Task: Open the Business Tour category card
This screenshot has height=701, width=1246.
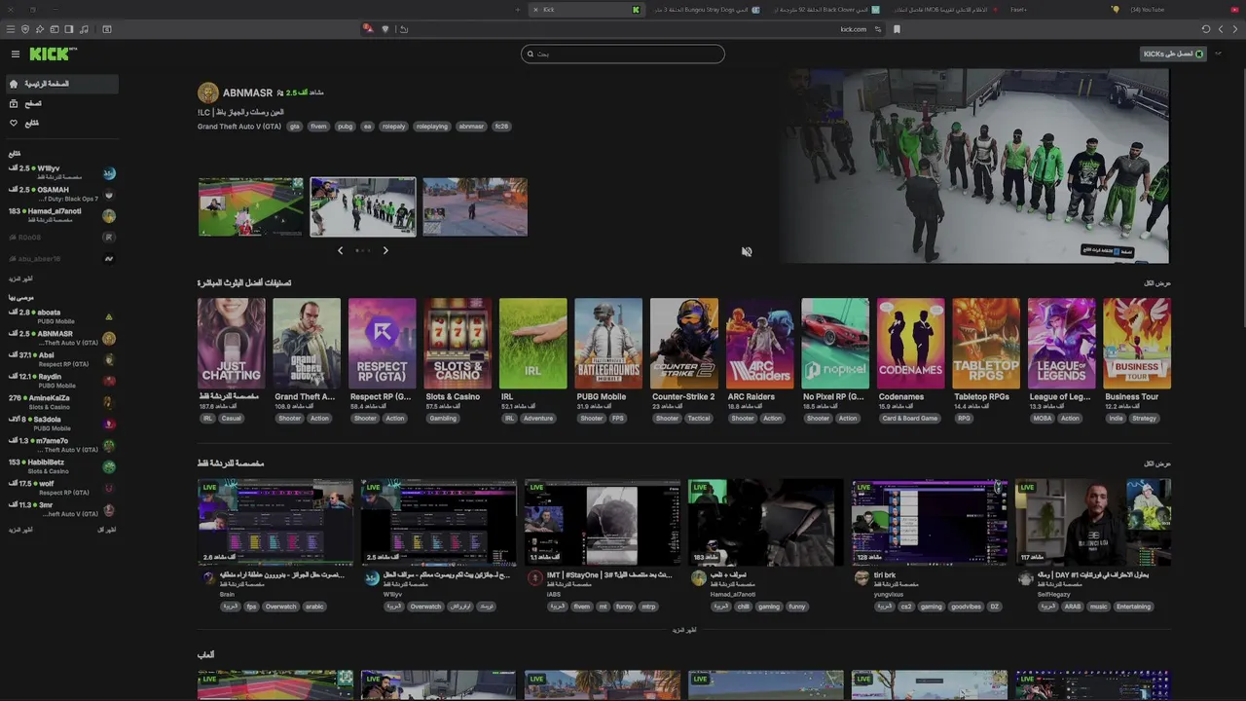Action: pyautogui.click(x=1137, y=344)
